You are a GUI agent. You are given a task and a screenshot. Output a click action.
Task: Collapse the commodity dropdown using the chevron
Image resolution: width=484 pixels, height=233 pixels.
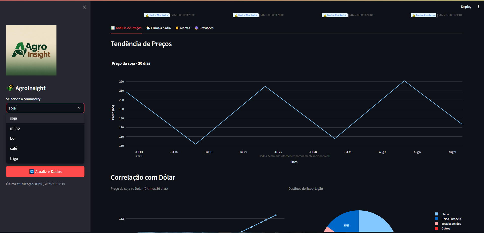tap(79, 108)
